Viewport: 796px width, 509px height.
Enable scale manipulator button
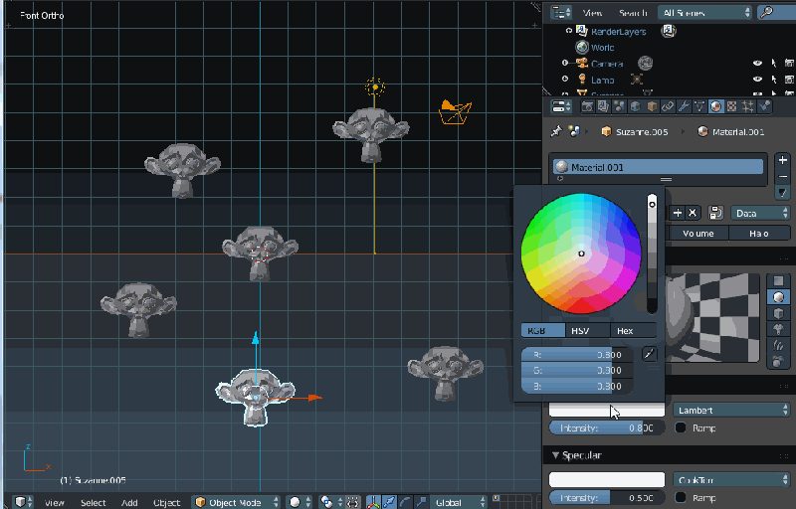[421, 502]
